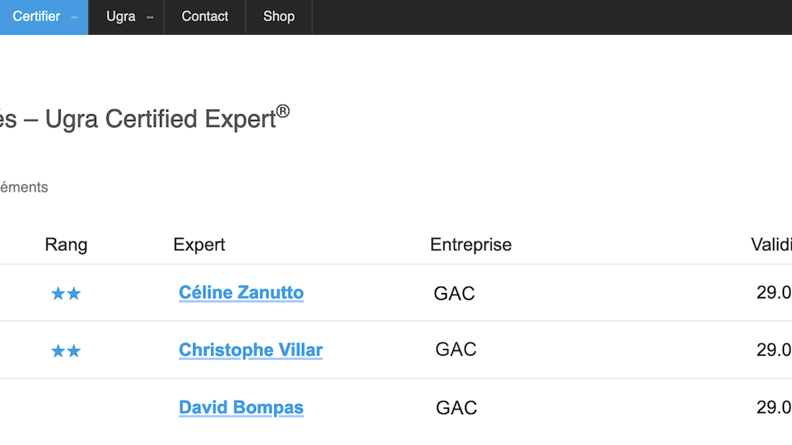This screenshot has width=792, height=445.
Task: Click the dash expander beside Certifier
Action: (x=75, y=18)
